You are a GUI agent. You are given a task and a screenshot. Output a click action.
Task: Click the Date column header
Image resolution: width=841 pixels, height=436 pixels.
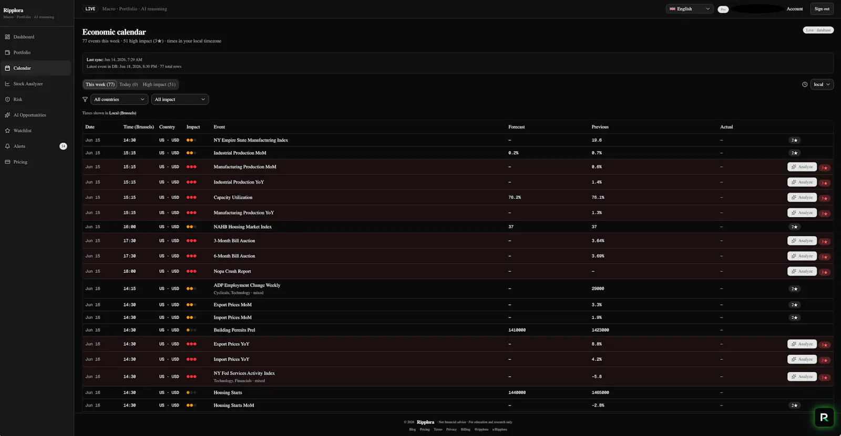(90, 127)
